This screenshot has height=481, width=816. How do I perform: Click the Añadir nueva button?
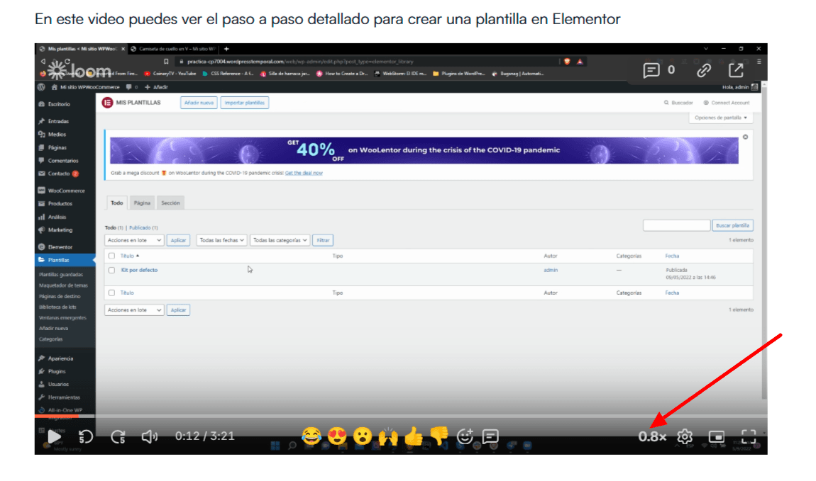pyautogui.click(x=199, y=103)
